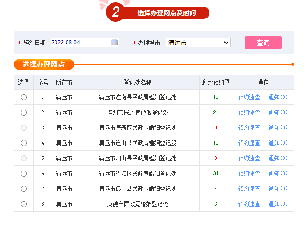Click the 选择办理网点 orange section tab
The image size is (308, 226).
44,65
